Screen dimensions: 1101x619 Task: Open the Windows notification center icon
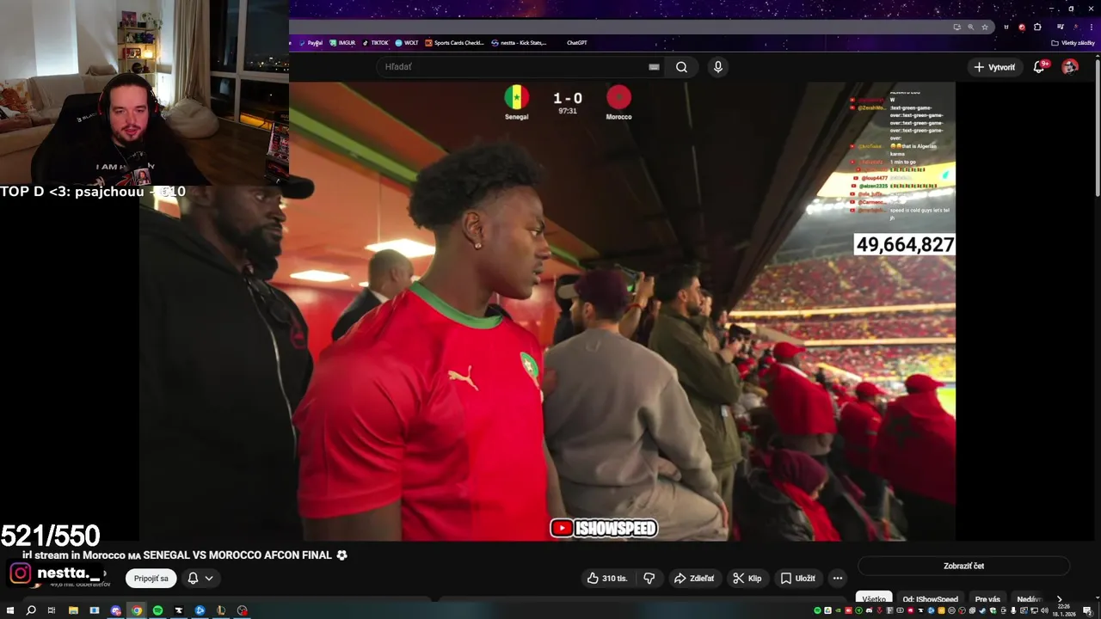pos(1088,610)
